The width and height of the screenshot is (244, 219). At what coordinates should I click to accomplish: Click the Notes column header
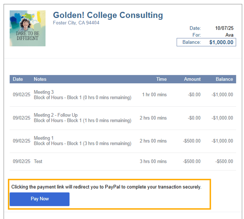(40, 79)
